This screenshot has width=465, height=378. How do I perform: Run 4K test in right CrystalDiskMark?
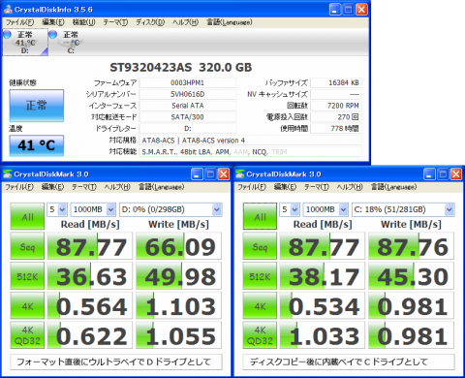260,305
